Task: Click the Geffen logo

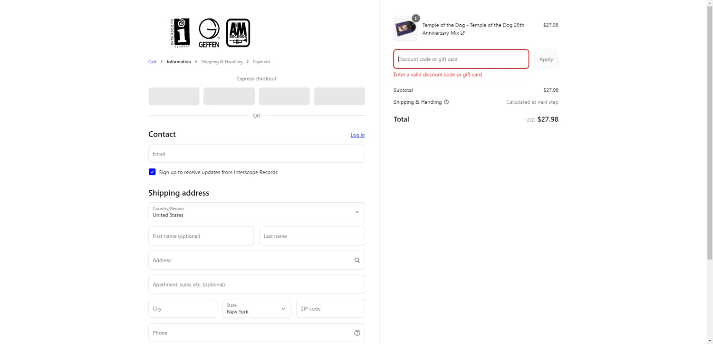Action: [209, 33]
